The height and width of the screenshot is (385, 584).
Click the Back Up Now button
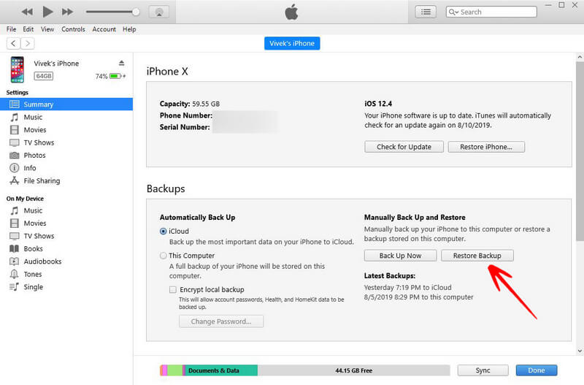click(400, 256)
